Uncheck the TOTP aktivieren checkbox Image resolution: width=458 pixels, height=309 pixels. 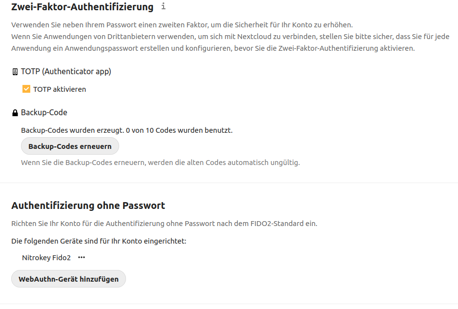point(26,89)
